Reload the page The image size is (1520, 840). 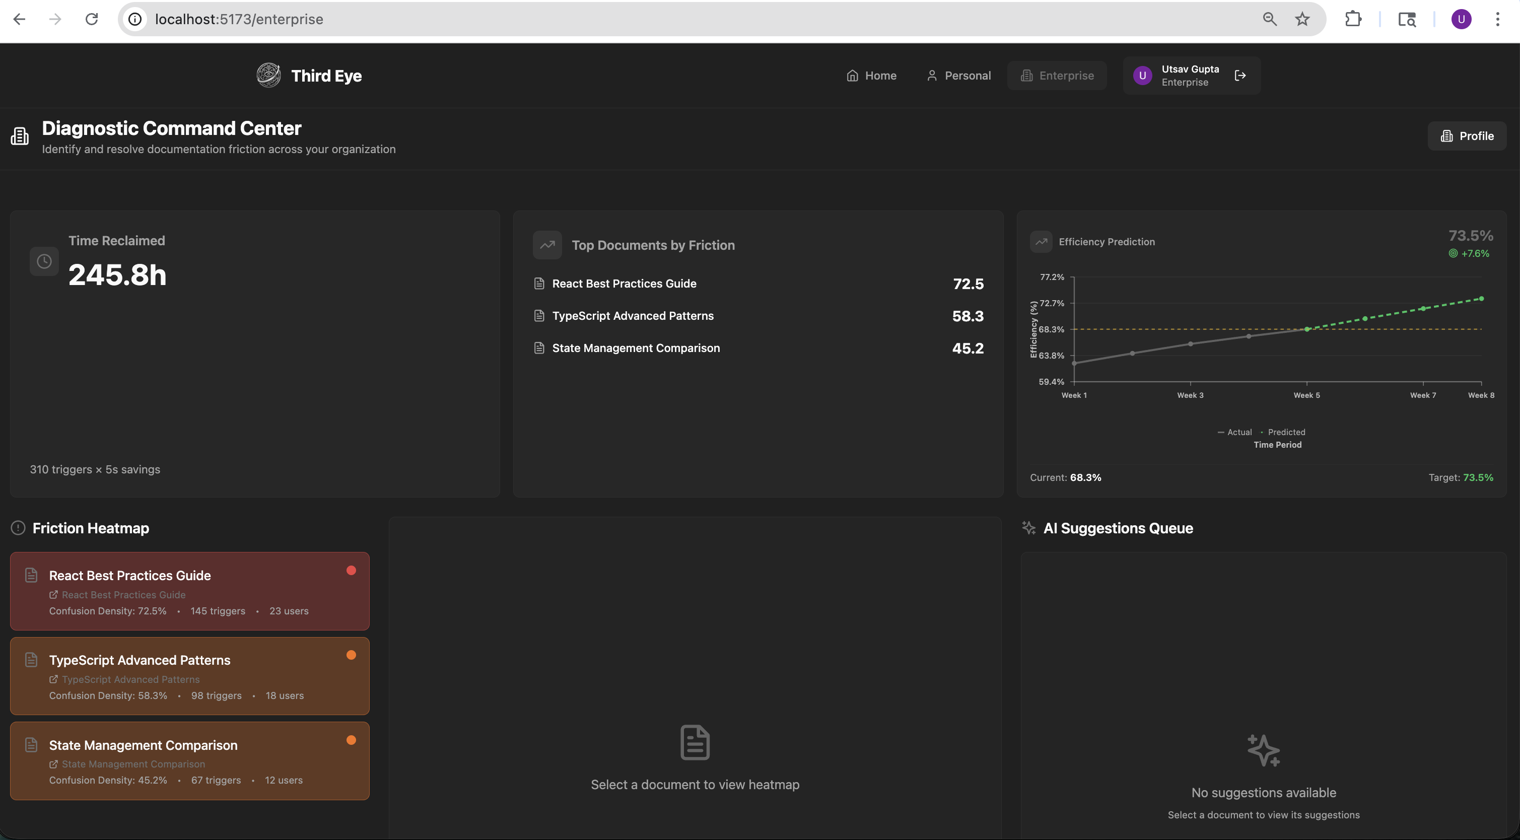[92, 20]
